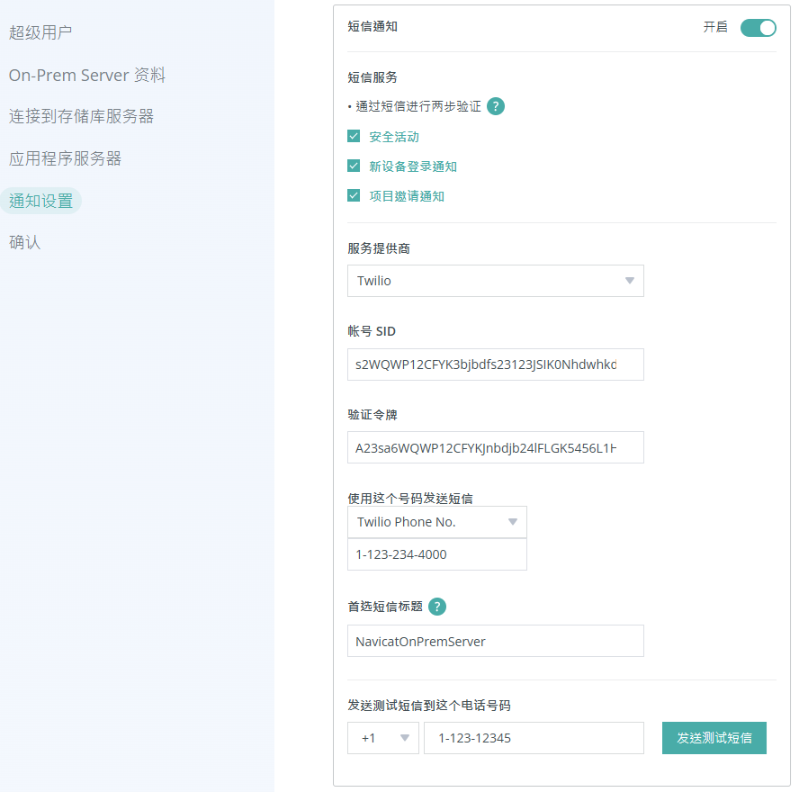799x792 pixels.
Task: Uncheck the 安全活动 notification option
Action: pos(354,136)
